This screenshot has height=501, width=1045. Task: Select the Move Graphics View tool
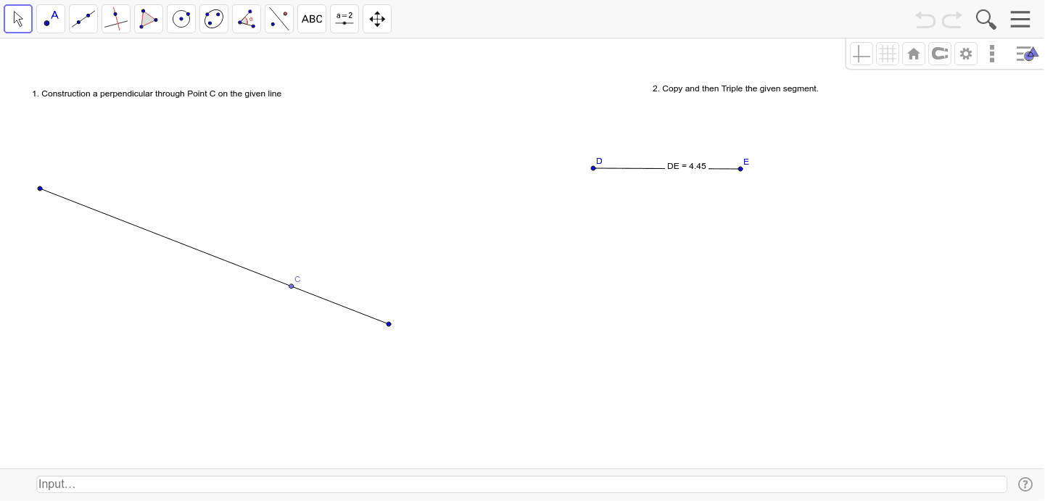click(377, 19)
